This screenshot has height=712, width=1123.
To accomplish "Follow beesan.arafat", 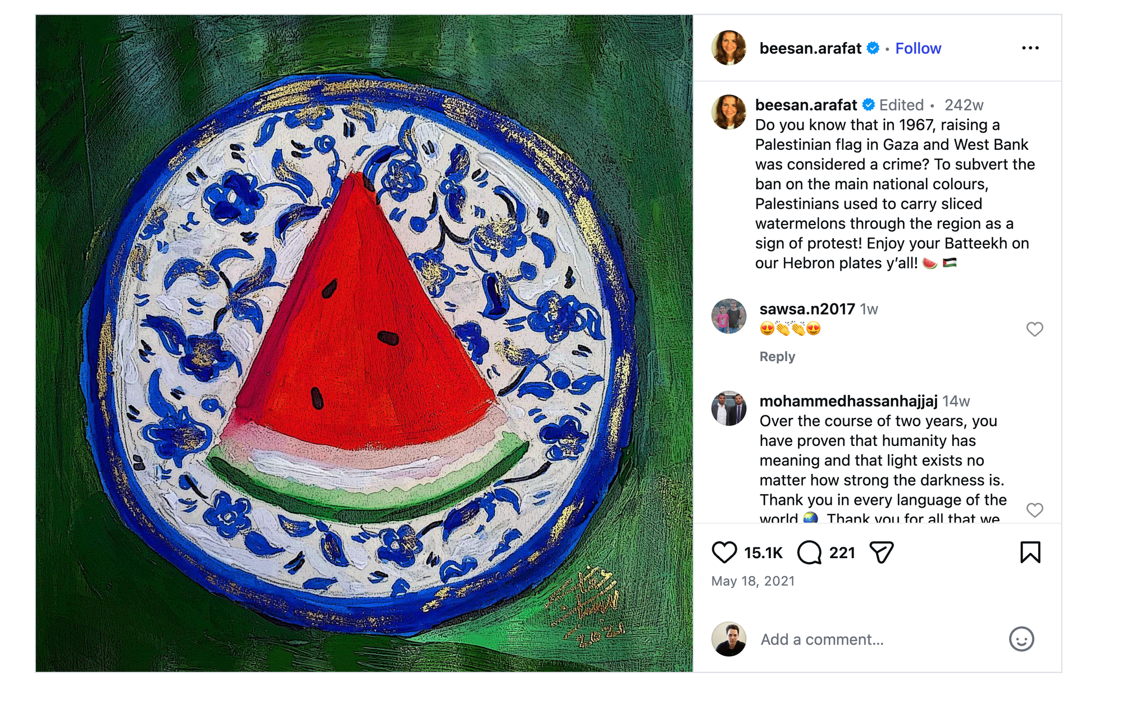I will [918, 49].
